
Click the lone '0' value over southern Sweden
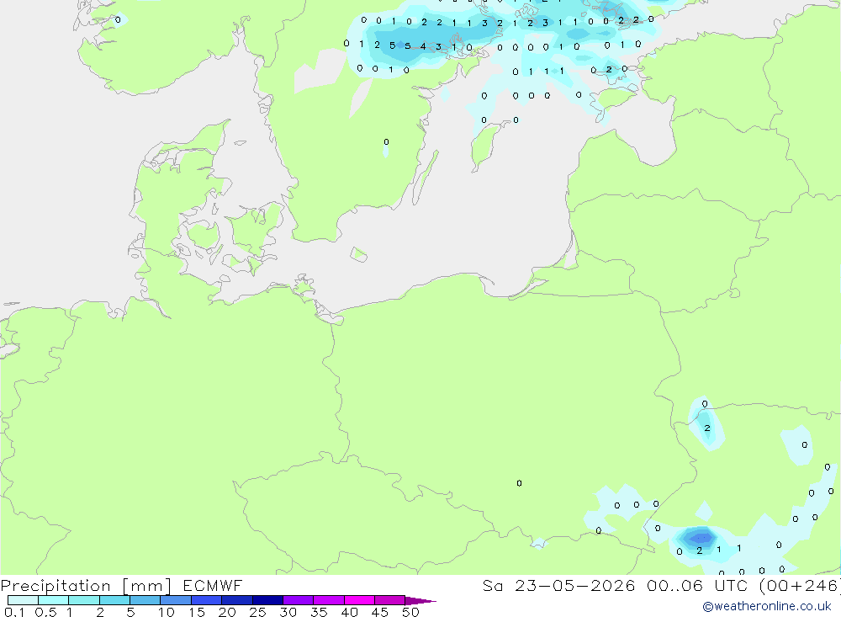click(386, 141)
